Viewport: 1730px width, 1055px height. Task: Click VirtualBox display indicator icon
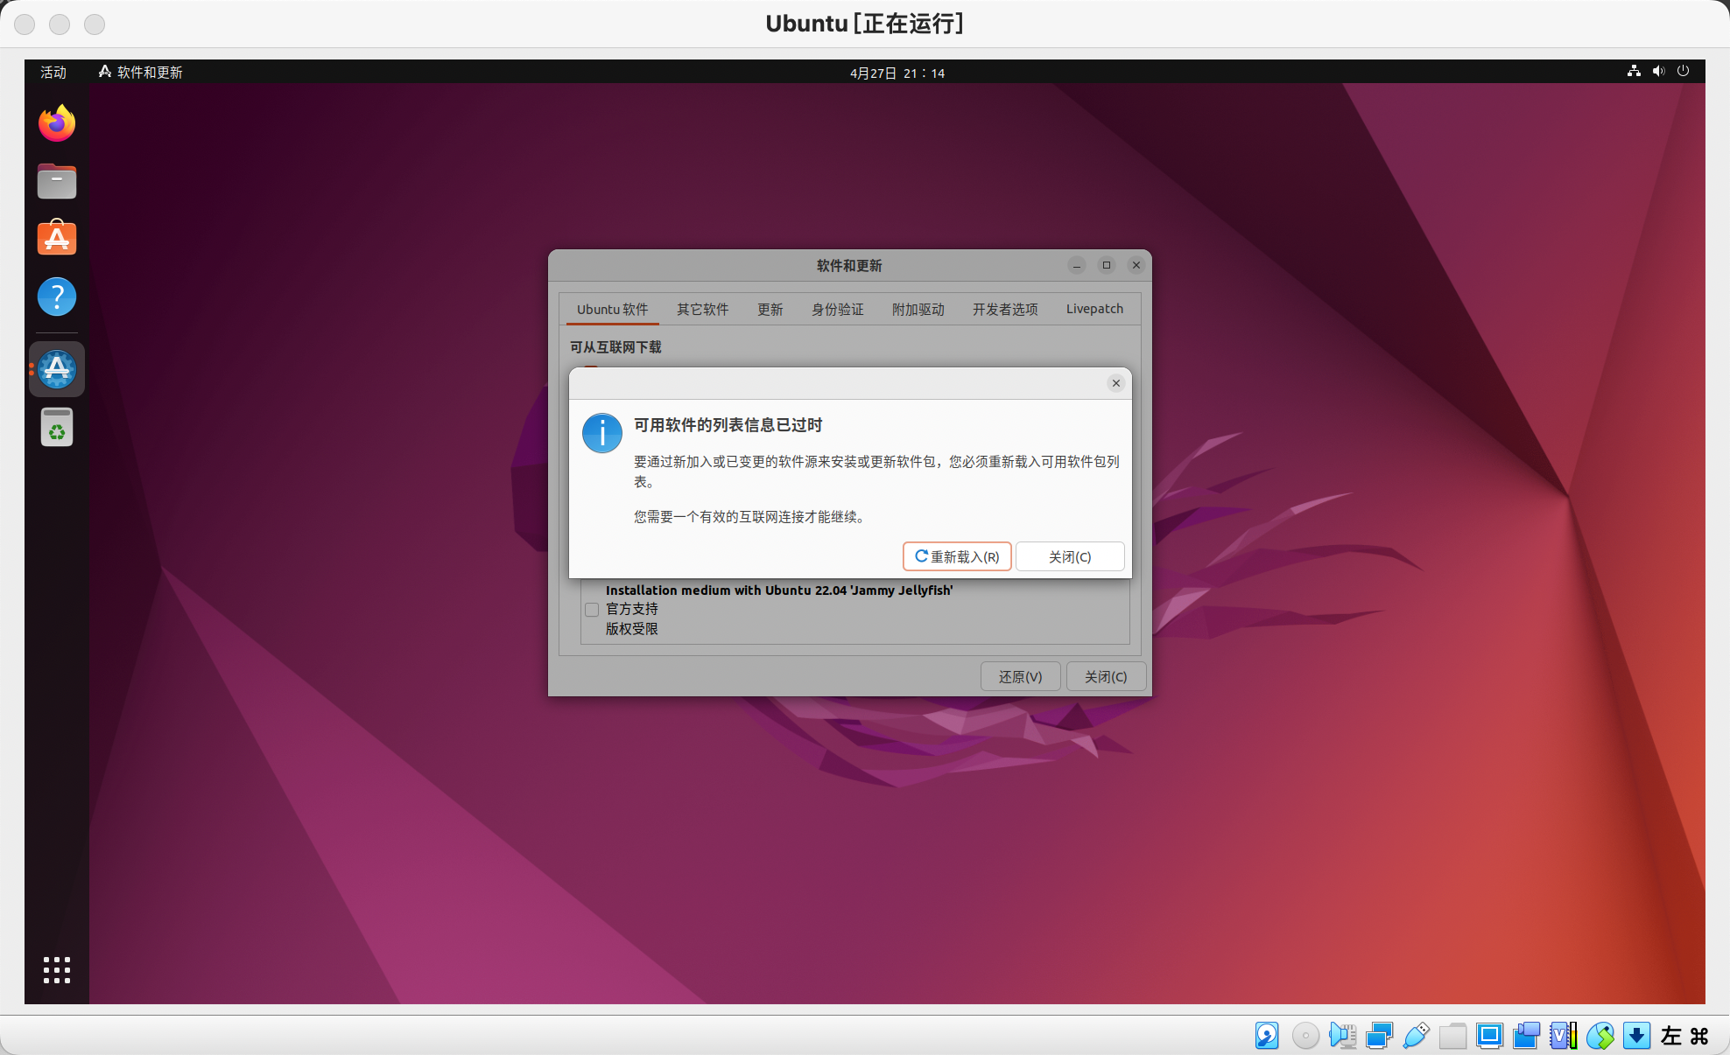[x=1489, y=1036]
